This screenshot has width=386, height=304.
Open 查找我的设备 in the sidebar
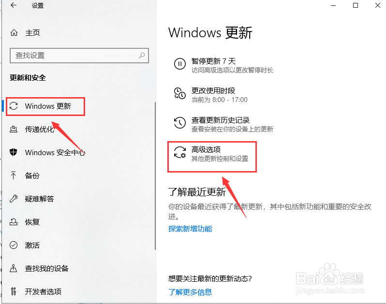pyautogui.click(x=46, y=268)
